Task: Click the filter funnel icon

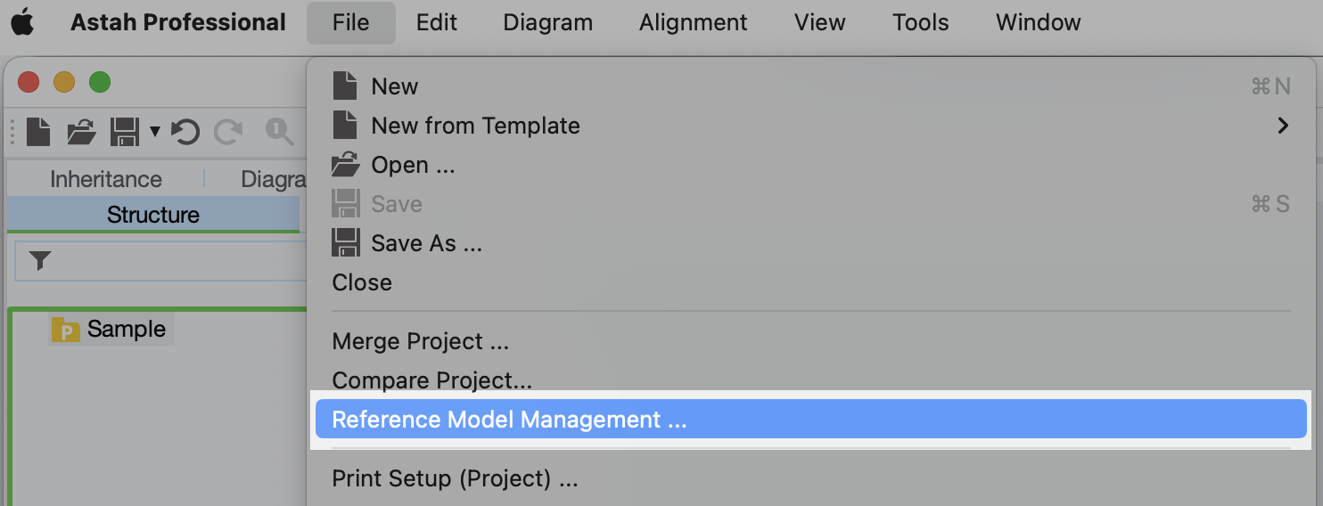Action: tap(40, 260)
